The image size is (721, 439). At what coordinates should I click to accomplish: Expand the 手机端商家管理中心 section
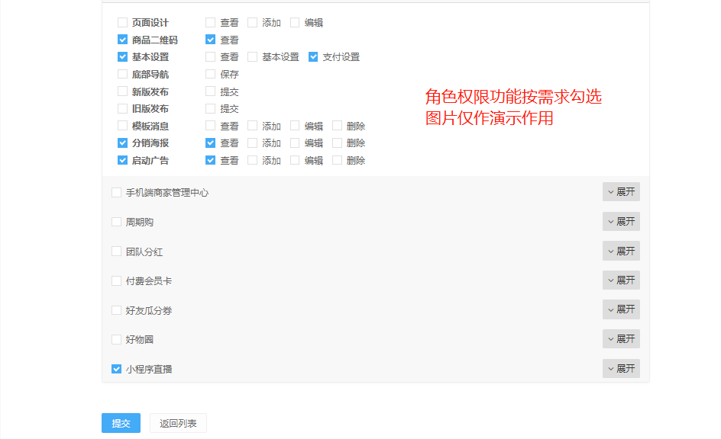coord(621,192)
